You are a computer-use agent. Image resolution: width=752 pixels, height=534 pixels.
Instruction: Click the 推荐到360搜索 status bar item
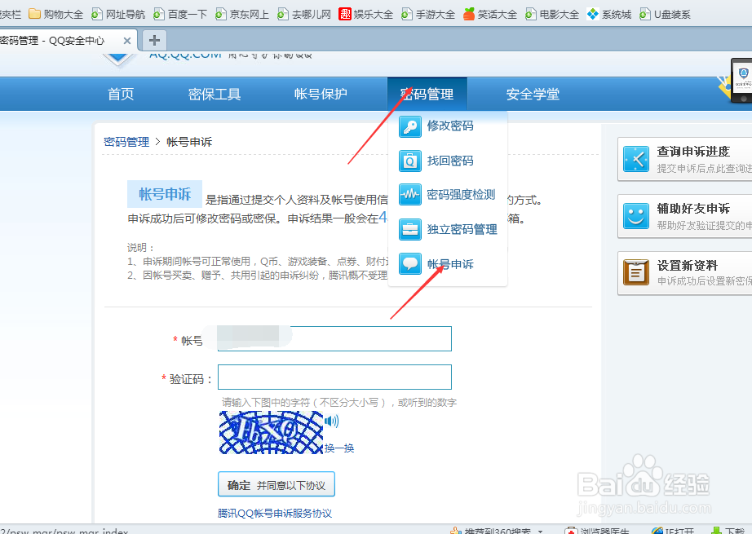pyautogui.click(x=490, y=531)
